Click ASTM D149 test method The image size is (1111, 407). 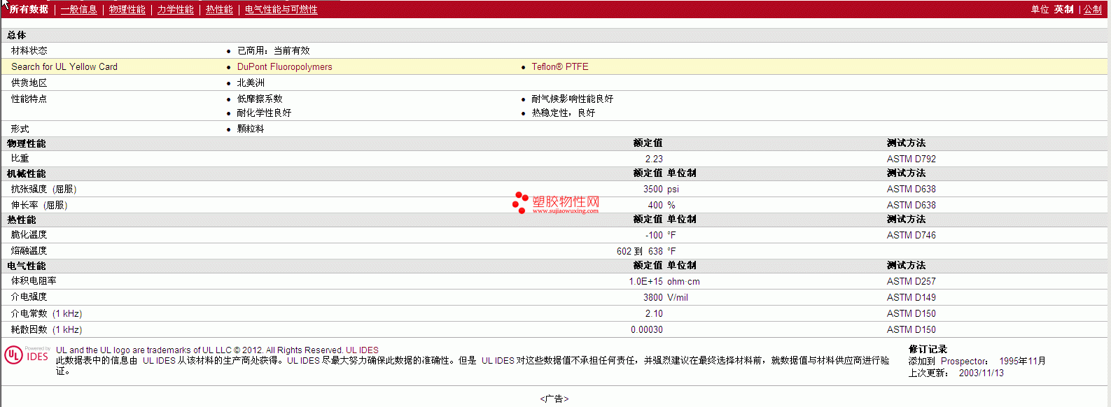pyautogui.click(x=911, y=297)
